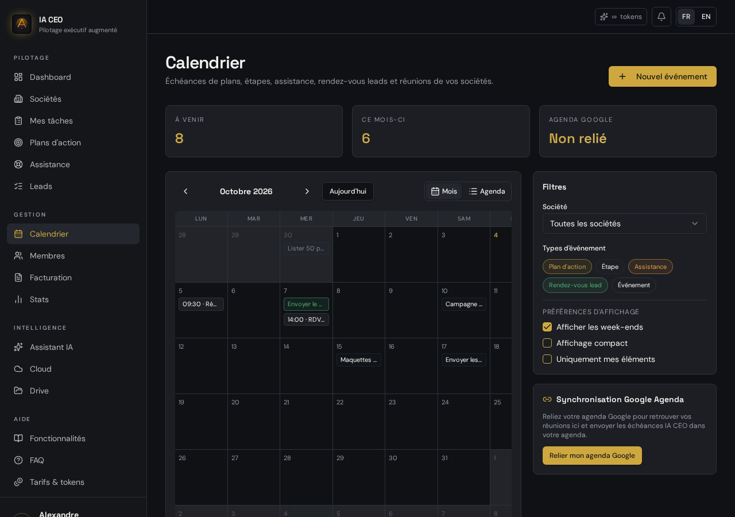Click the Tarifs & tokens coins icon
This screenshot has width=735, height=517.
point(18,482)
